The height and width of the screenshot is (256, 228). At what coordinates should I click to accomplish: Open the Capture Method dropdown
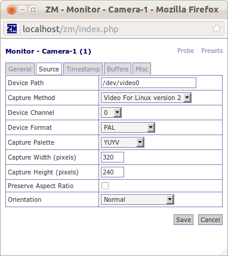(x=146, y=98)
